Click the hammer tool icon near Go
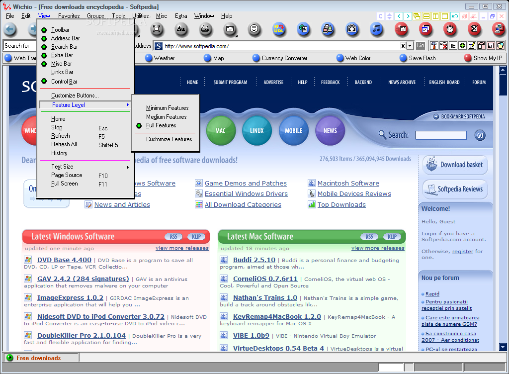Screen dimensions: 509x374 (x=434, y=46)
